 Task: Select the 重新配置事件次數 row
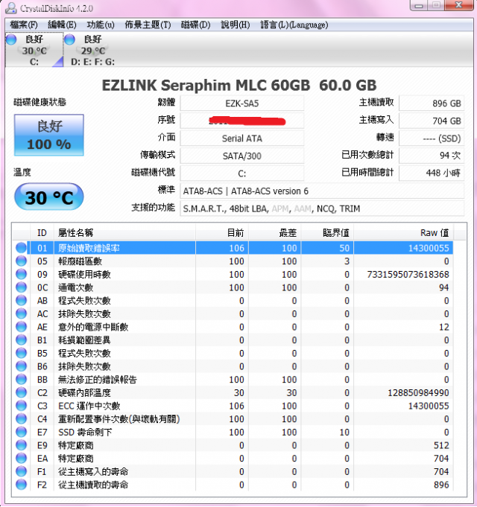(233, 419)
